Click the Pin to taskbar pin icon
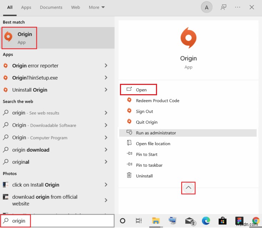 pyautogui.click(x=129, y=164)
